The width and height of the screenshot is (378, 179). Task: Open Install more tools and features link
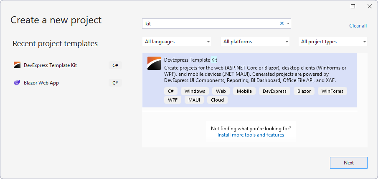point(251,135)
